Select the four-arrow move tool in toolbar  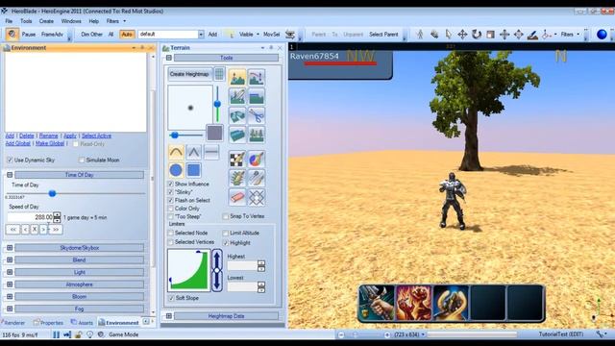pos(462,35)
